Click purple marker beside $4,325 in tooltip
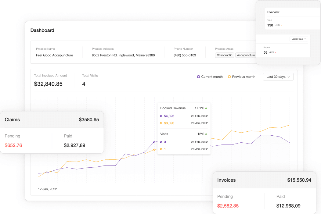The image size is (321, 214). tap(161, 116)
